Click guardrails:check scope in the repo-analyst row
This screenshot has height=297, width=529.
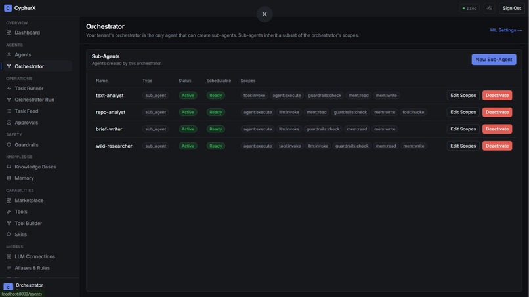[350, 112]
